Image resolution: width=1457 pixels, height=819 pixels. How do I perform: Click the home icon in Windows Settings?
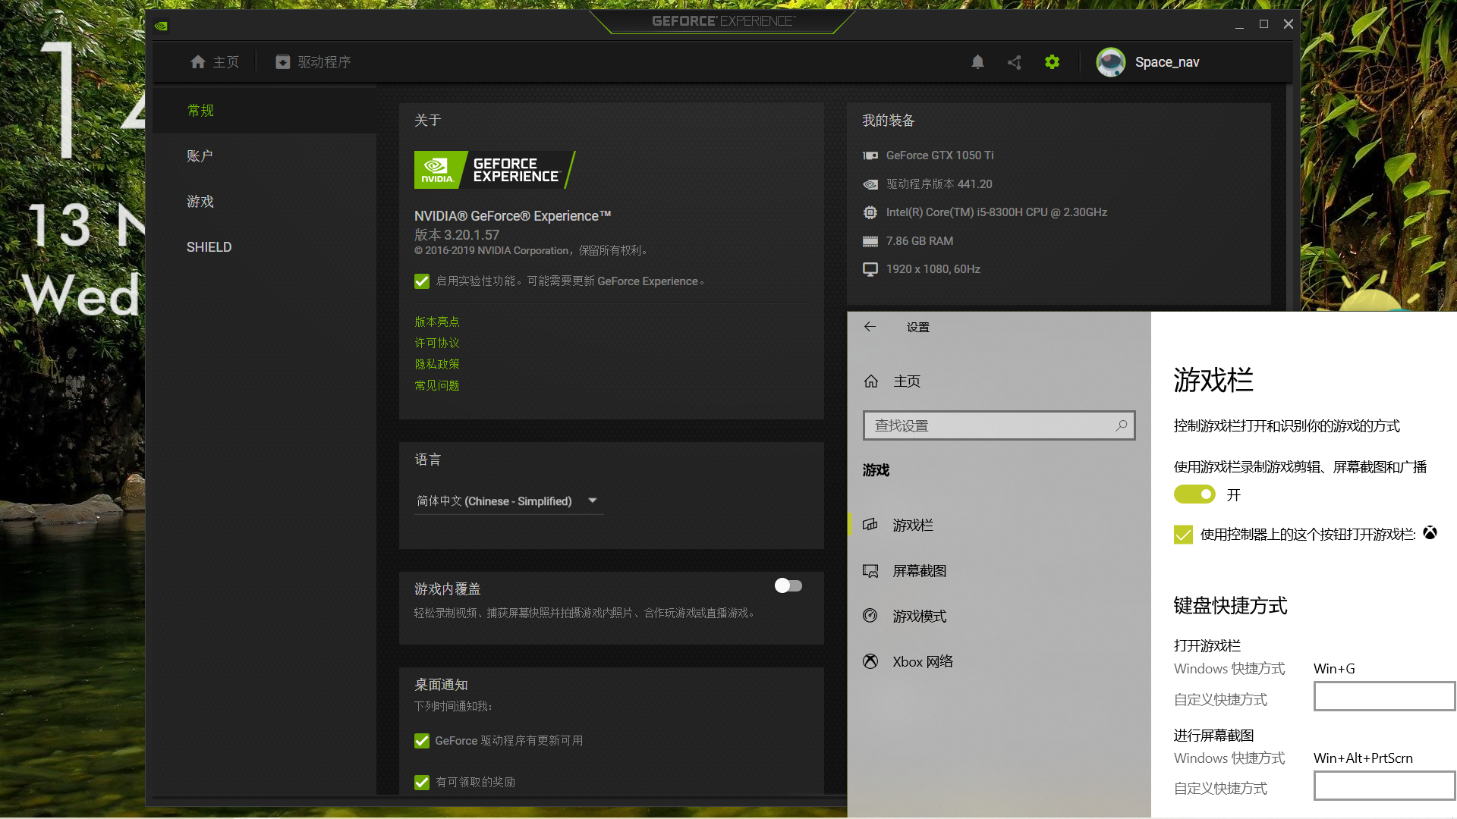point(871,381)
